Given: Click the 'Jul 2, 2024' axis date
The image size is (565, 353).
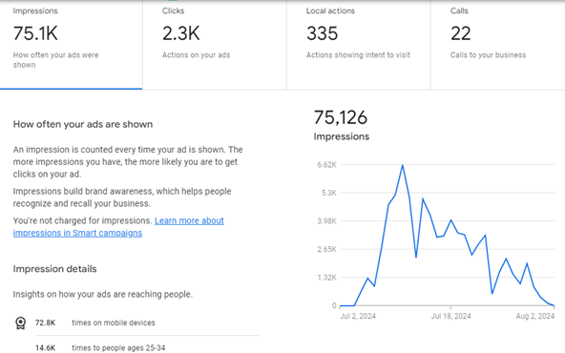Looking at the screenshot, I should (358, 316).
